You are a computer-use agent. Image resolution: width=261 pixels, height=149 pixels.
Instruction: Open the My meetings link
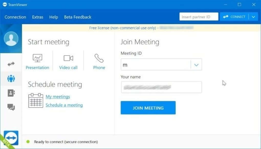tap(58, 97)
